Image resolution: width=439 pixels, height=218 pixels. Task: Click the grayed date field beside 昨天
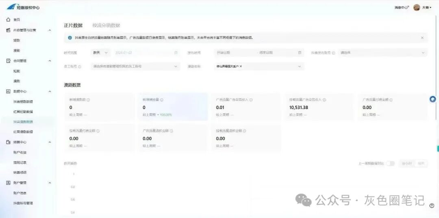(146, 52)
